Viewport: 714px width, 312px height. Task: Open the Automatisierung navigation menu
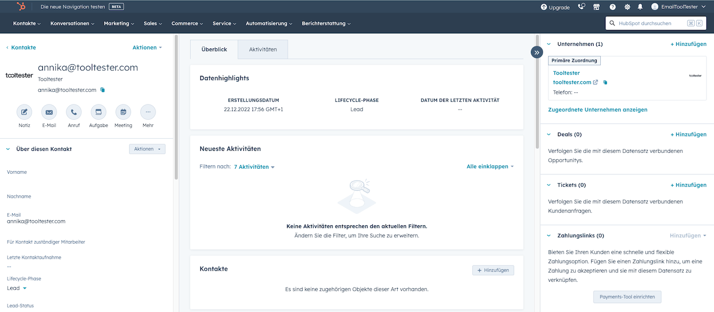tap(269, 23)
